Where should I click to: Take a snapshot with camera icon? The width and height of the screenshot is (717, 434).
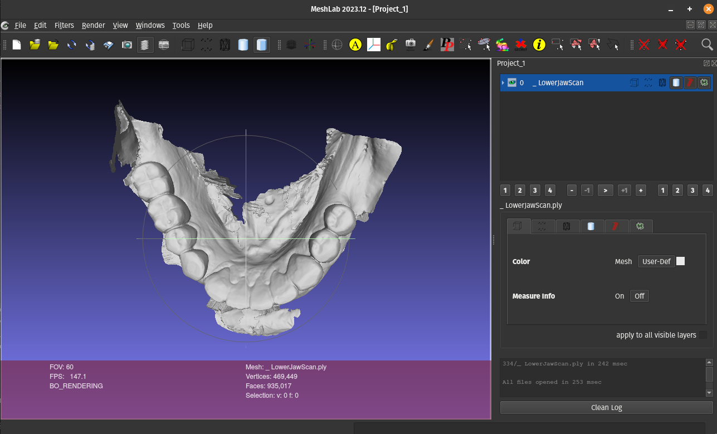pos(127,45)
